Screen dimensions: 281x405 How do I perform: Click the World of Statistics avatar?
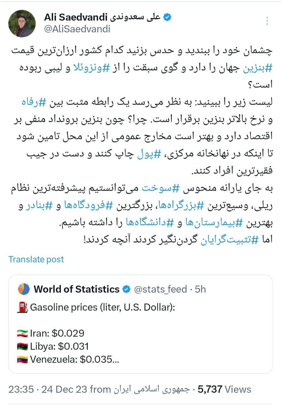tap(23, 289)
